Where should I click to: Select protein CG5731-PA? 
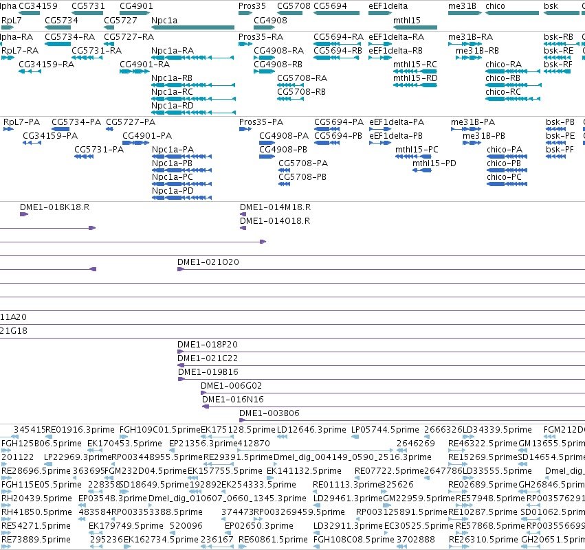(84, 157)
